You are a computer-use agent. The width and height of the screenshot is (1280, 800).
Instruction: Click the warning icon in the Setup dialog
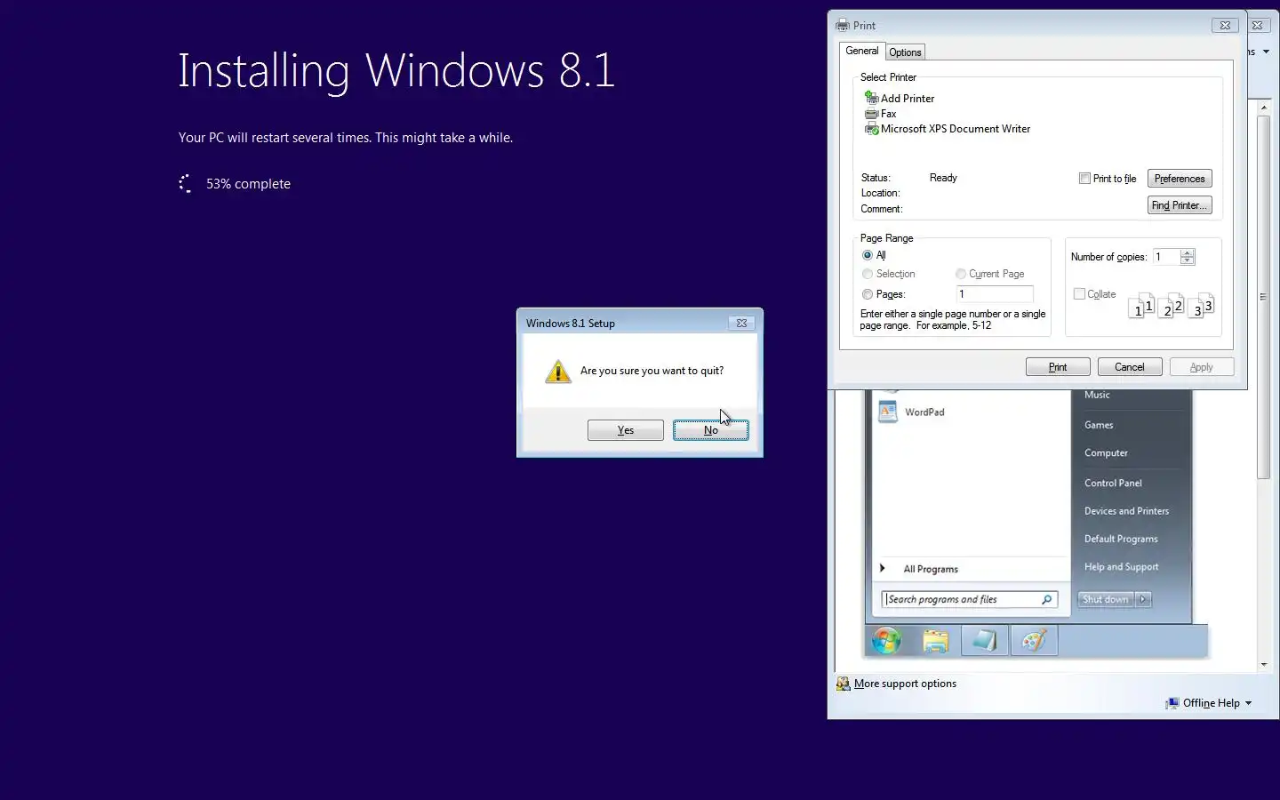click(558, 372)
